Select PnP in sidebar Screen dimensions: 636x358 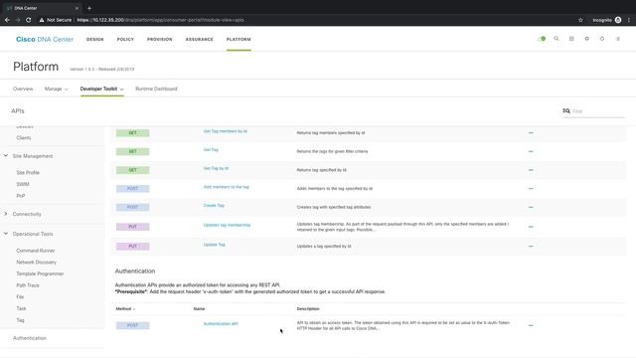click(x=21, y=196)
